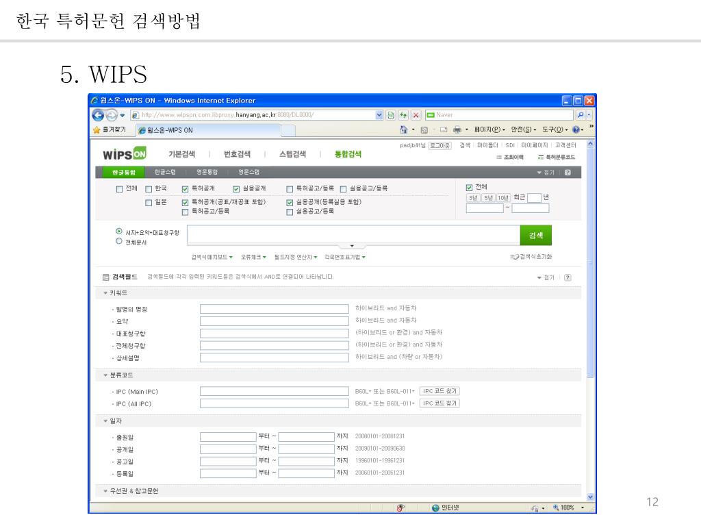
Task: Open the 검색식매치보드 dropdown
Action: click(x=212, y=258)
